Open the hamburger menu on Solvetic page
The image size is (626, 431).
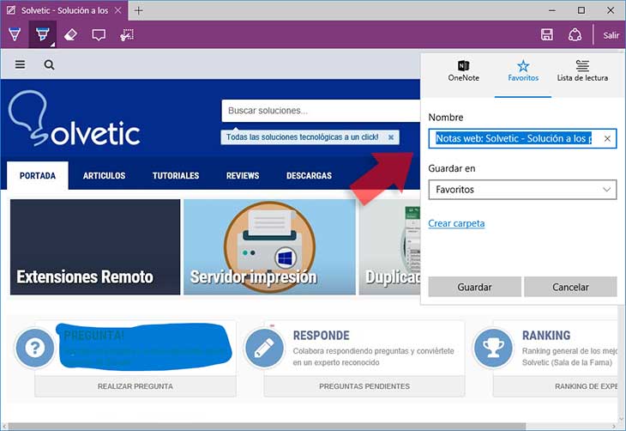tap(21, 64)
